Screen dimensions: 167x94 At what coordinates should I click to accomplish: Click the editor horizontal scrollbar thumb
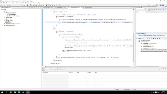click(88, 67)
